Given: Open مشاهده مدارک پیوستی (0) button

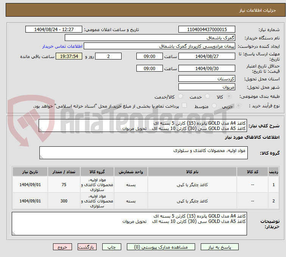Looking at the screenshot, I should tap(161, 247).
